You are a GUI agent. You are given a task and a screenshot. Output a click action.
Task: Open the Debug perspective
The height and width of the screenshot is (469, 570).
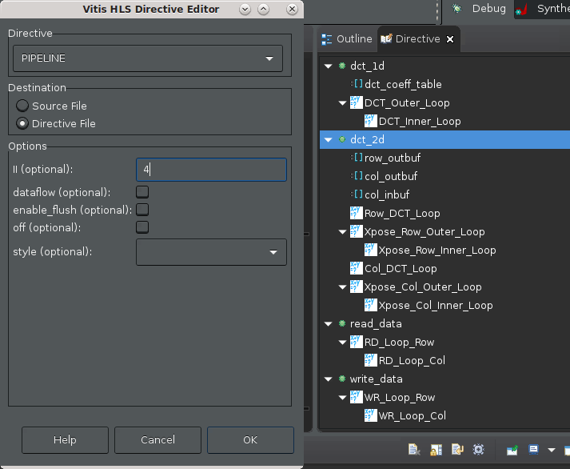pos(480,9)
